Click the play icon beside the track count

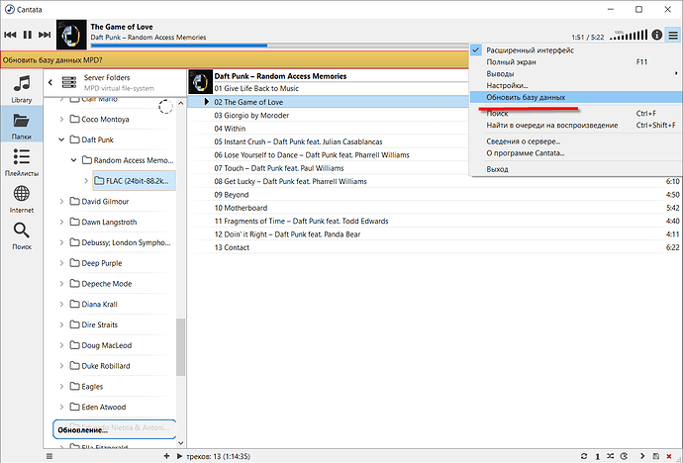(179, 456)
